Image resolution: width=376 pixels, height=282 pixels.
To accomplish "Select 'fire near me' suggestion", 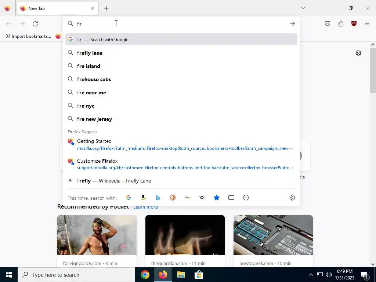I will tap(181, 93).
